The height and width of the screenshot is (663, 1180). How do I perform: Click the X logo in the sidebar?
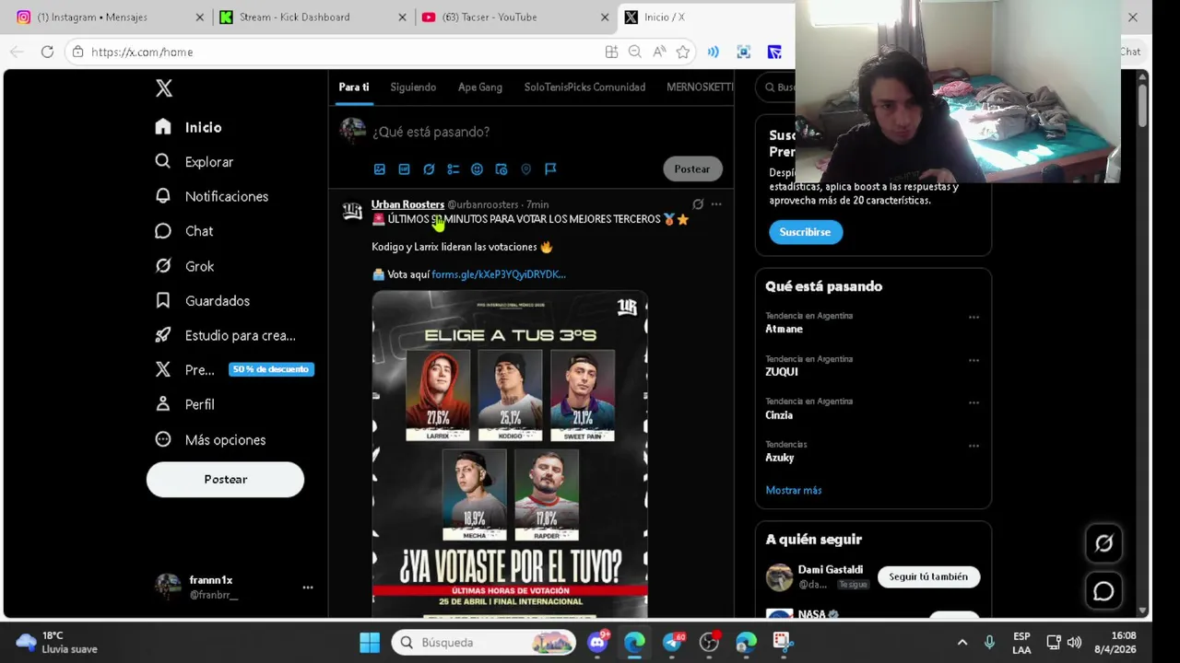pos(163,88)
